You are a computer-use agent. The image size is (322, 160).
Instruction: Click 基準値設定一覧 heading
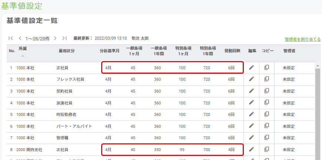tap(32, 20)
